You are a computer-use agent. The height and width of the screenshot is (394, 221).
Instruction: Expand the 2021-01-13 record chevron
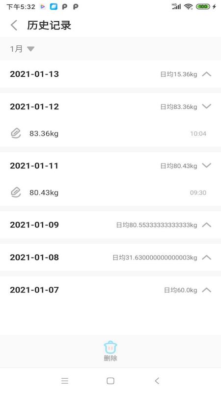[207, 74]
